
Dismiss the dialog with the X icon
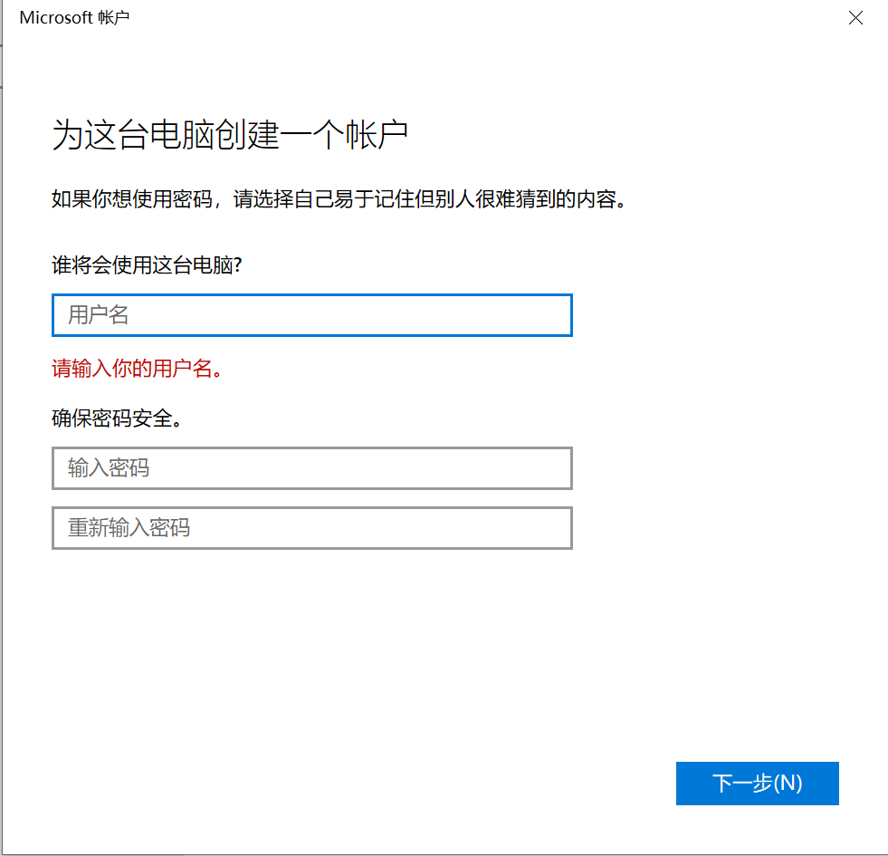(855, 18)
